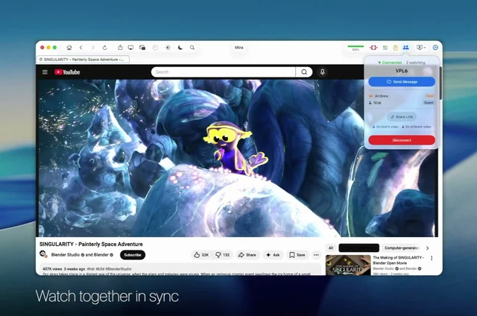Click the green 99% progress bar

point(356,46)
